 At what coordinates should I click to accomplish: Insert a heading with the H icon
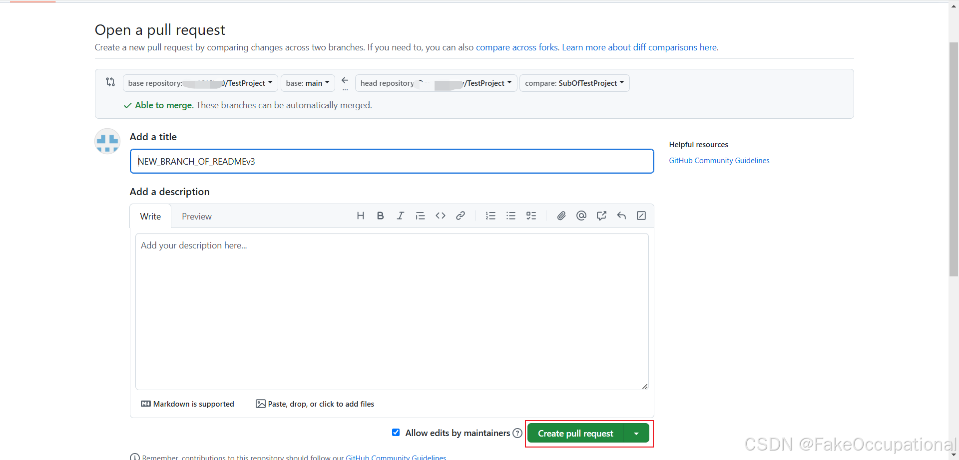point(360,216)
